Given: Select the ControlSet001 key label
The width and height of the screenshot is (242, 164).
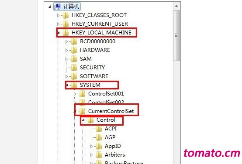Looking at the screenshot, I should tap(106, 94).
